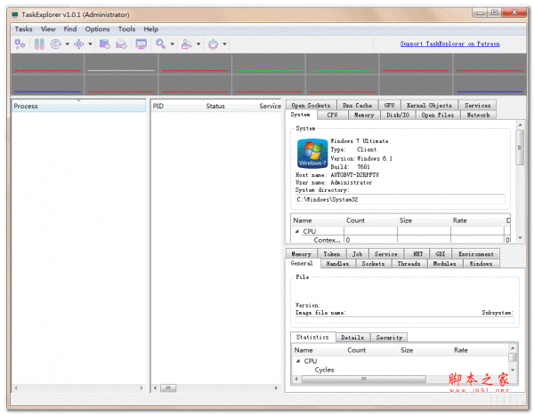Screen dimensions: 534x415
Task: Open the Windows tab
Action: pyautogui.click(x=481, y=264)
